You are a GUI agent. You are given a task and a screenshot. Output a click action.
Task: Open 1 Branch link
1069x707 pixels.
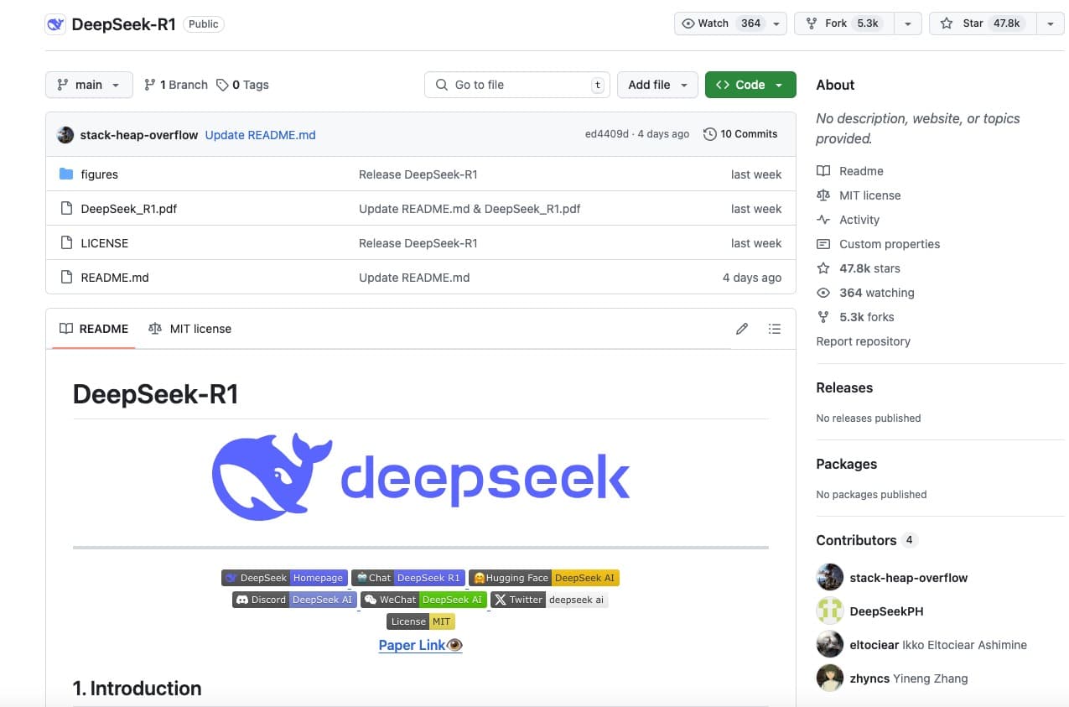[176, 85]
